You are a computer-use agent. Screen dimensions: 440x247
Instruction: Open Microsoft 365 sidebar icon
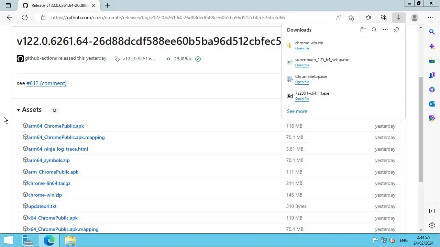tap(432, 90)
